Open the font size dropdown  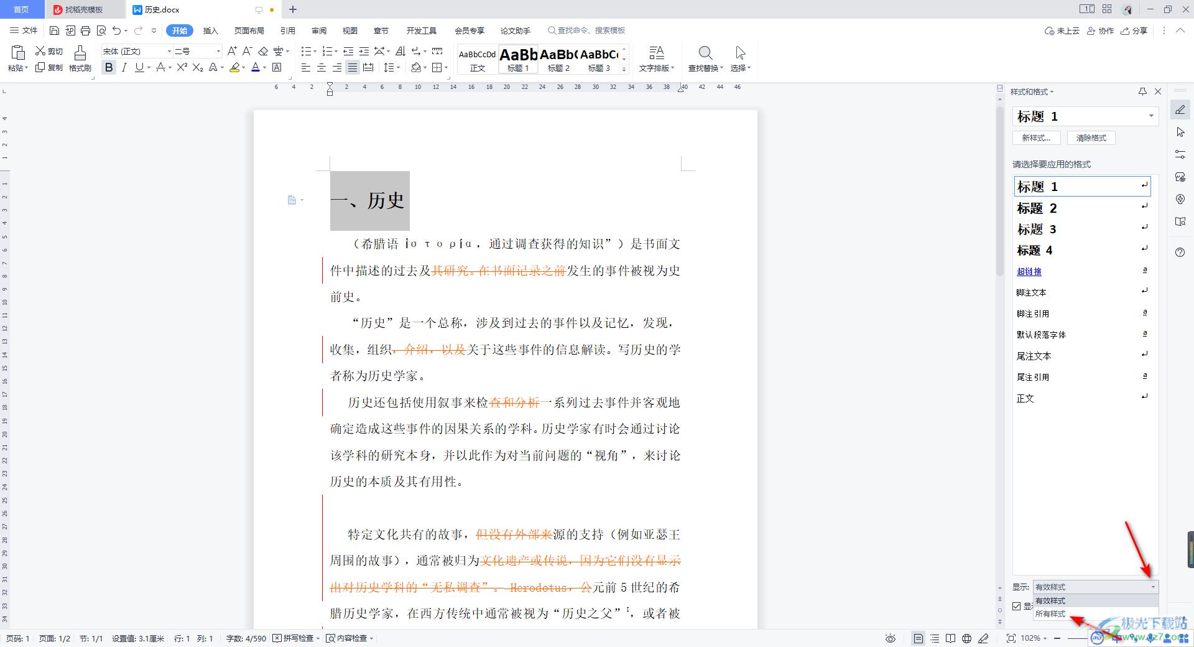pyautogui.click(x=218, y=51)
